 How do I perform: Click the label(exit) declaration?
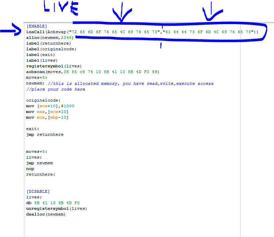40,55
